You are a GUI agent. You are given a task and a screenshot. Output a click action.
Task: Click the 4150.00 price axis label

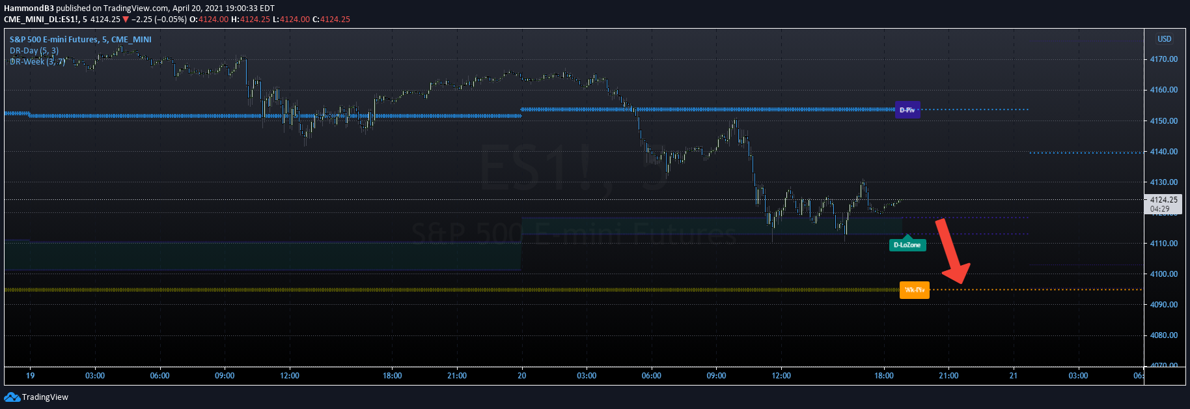point(1164,121)
